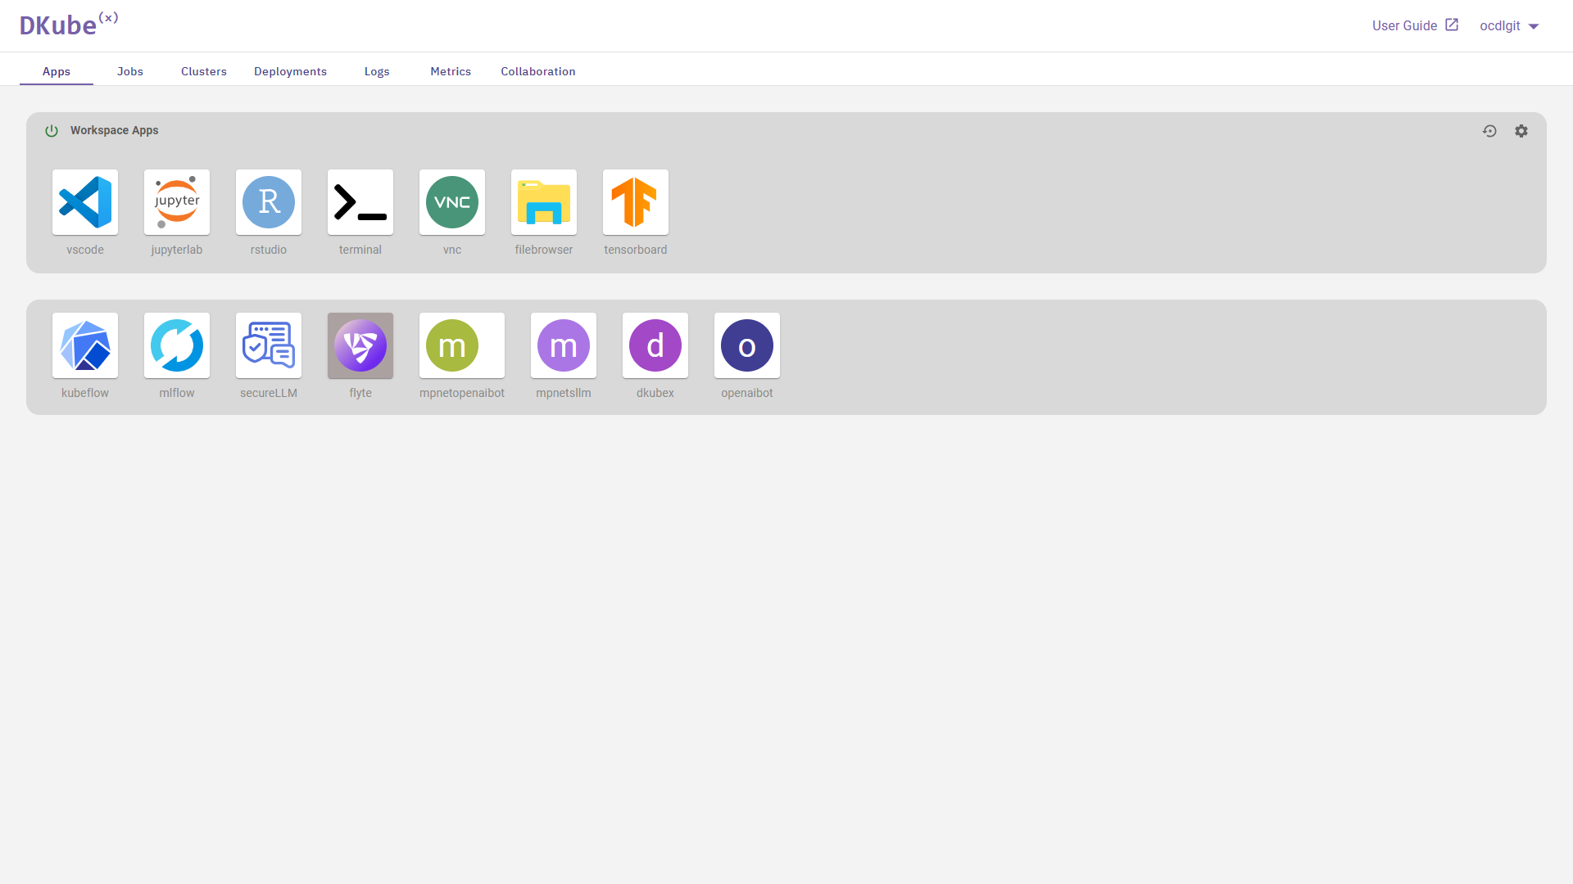Expand the ocdlgit user dropdown
The height and width of the screenshot is (884, 1573).
coord(1509,26)
